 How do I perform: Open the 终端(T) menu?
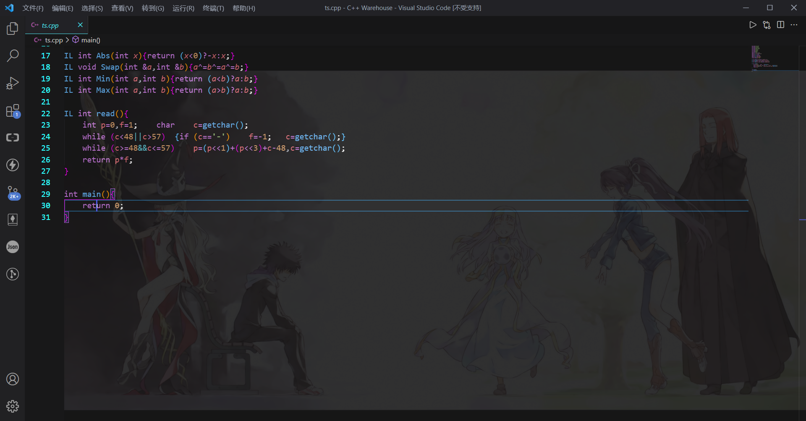(213, 8)
